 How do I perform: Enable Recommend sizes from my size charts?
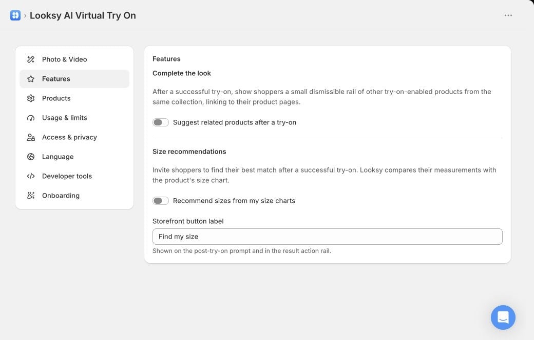[x=161, y=201]
